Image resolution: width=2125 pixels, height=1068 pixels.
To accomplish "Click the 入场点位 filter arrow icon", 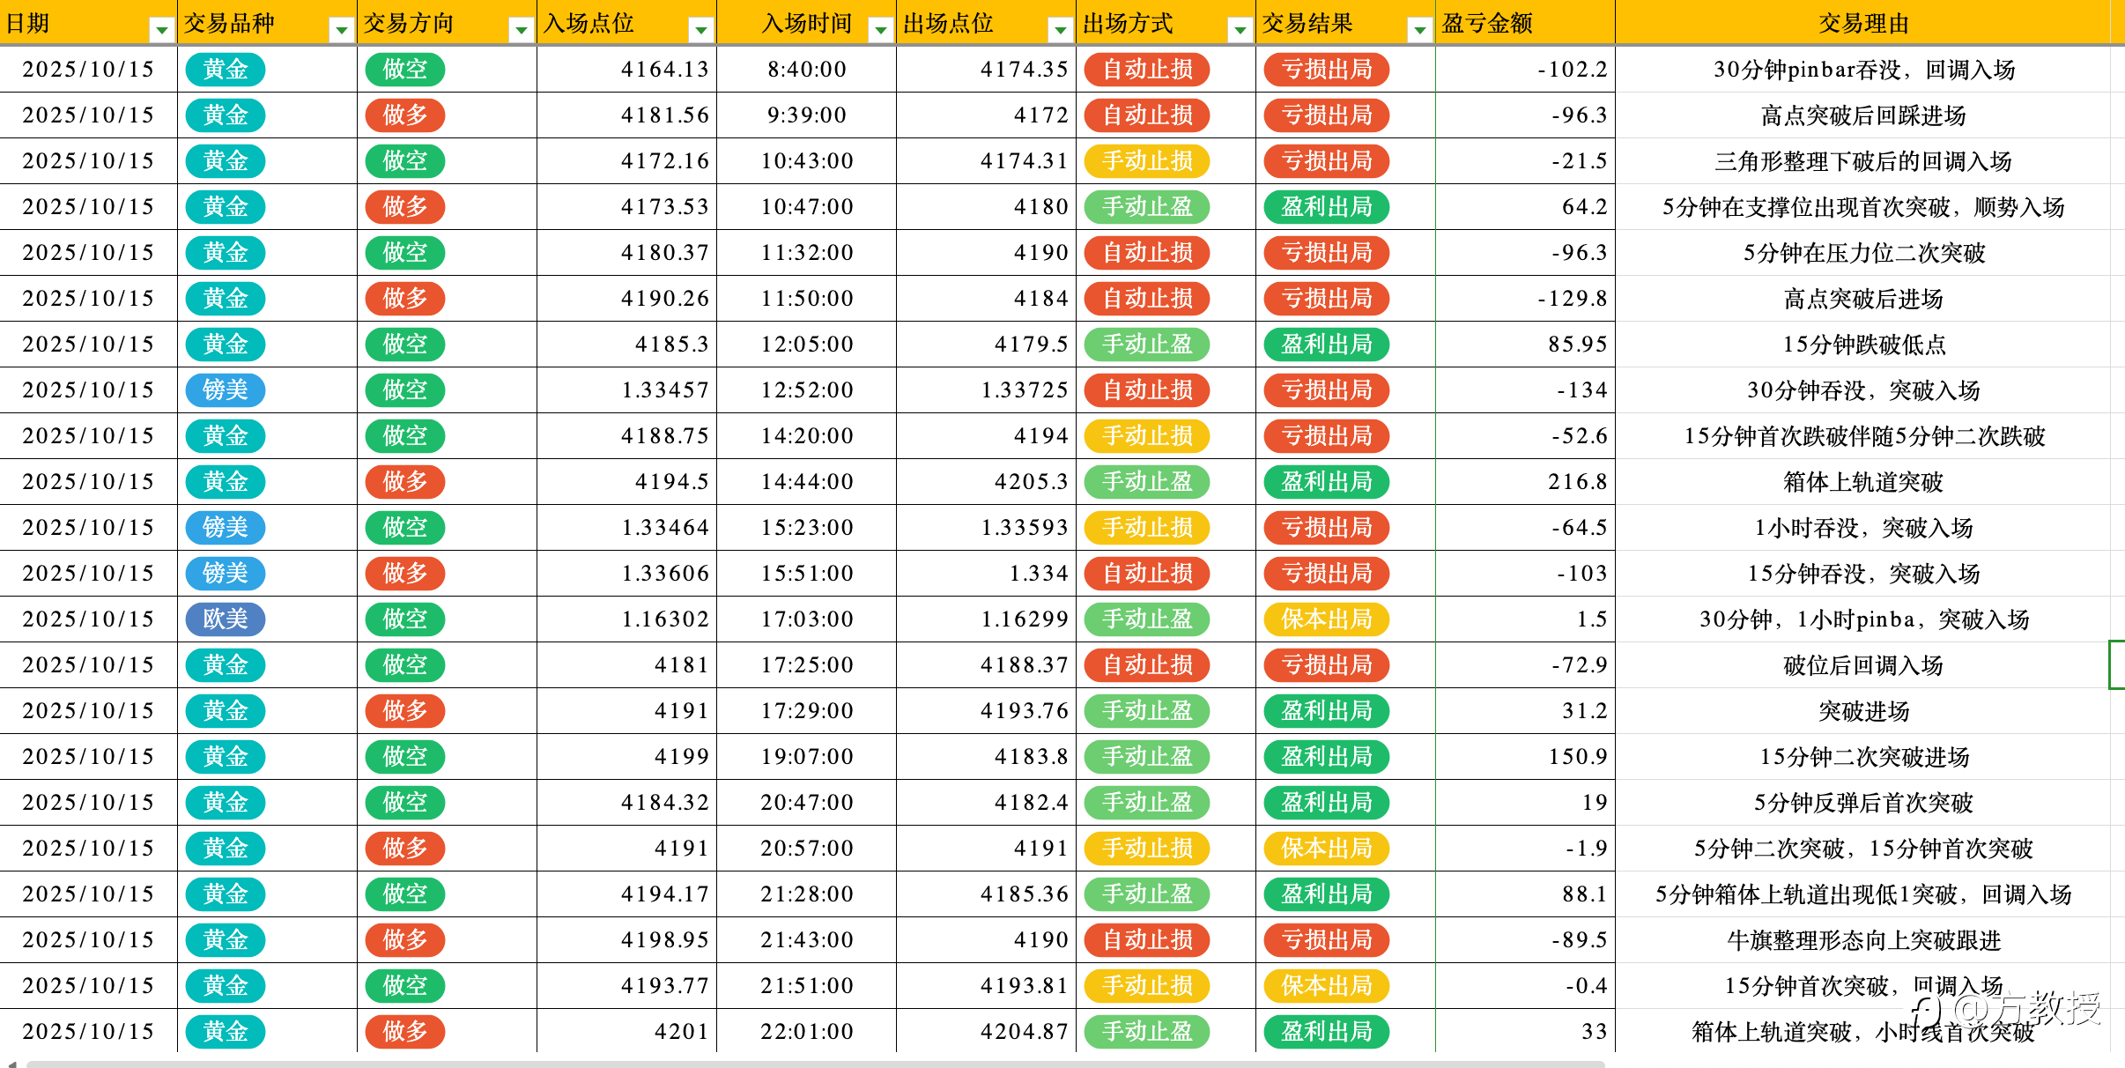I will [x=701, y=31].
